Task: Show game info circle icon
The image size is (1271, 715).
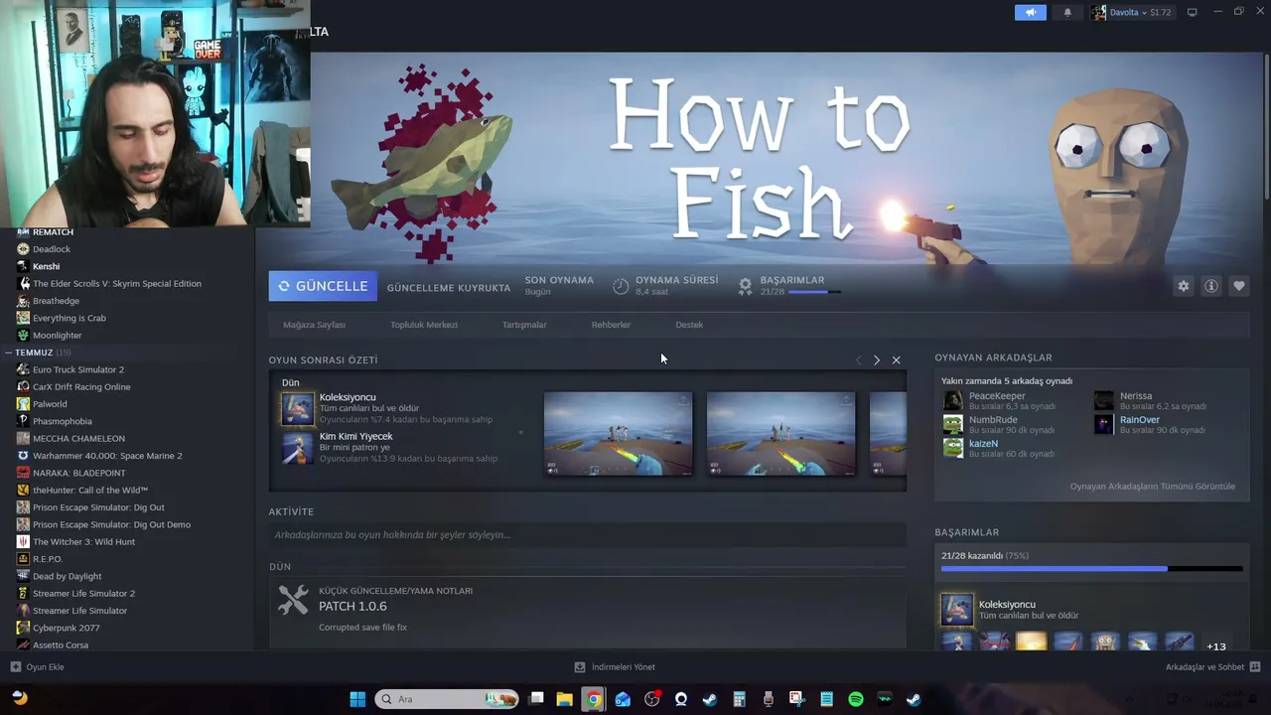Action: point(1210,286)
